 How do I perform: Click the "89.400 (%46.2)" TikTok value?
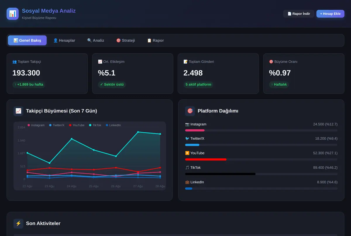click(325, 168)
